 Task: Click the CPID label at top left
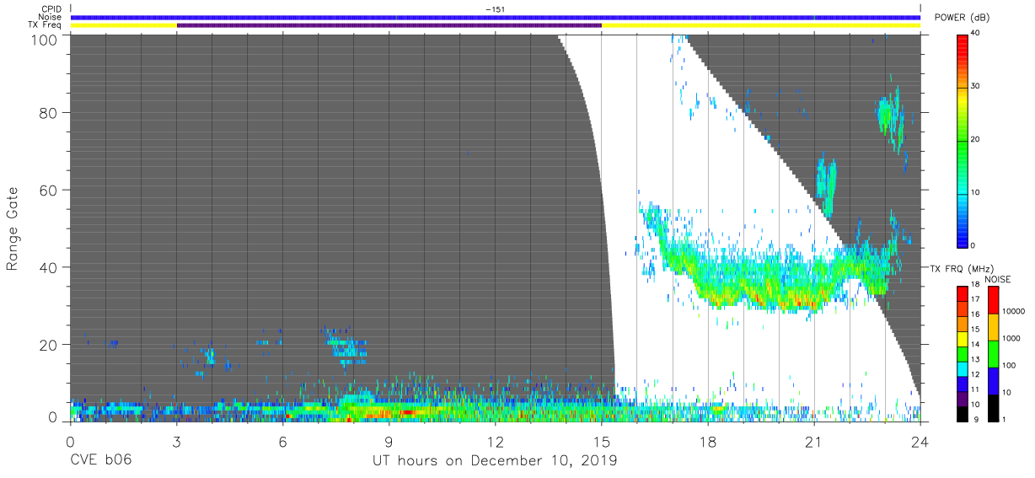coord(51,9)
